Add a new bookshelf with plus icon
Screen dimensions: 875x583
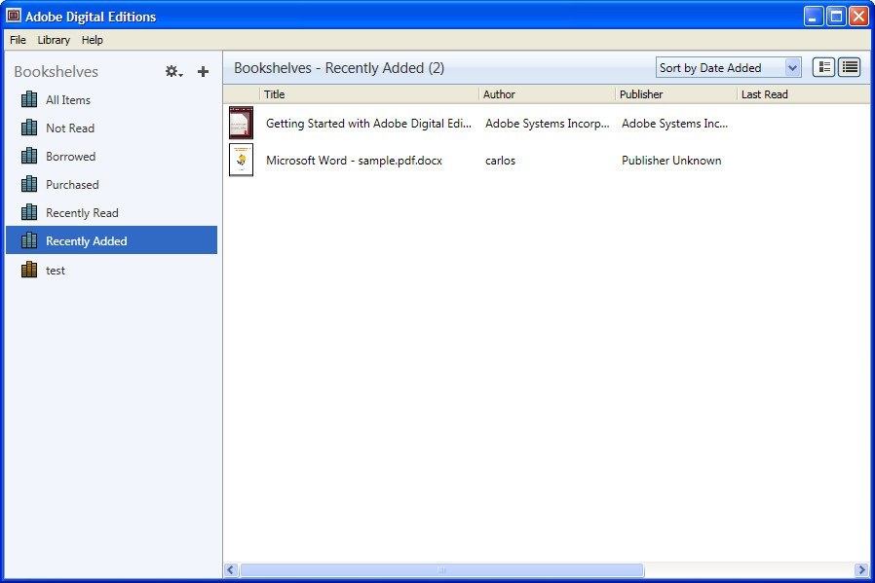(203, 72)
